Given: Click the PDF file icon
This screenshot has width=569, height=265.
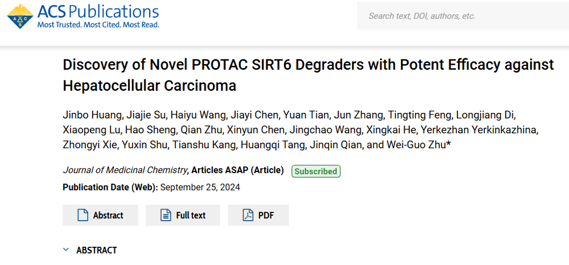Looking at the screenshot, I should pyautogui.click(x=248, y=215).
